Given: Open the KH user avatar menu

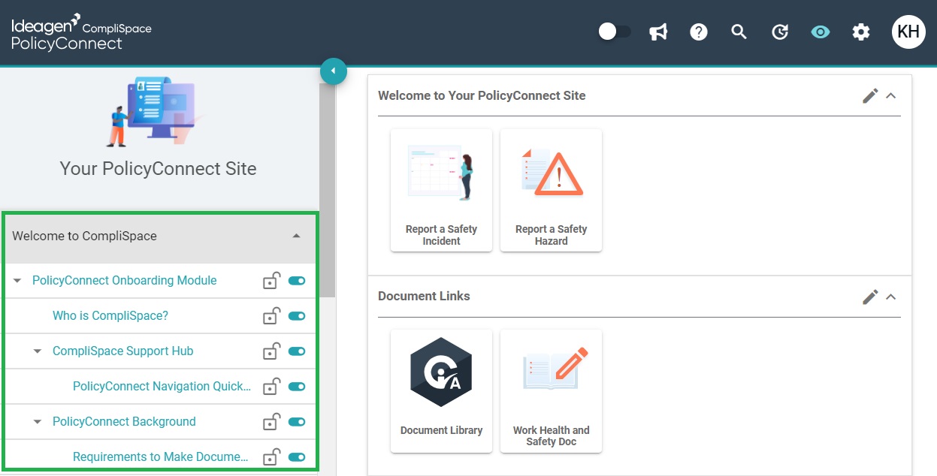Looking at the screenshot, I should click(x=908, y=32).
